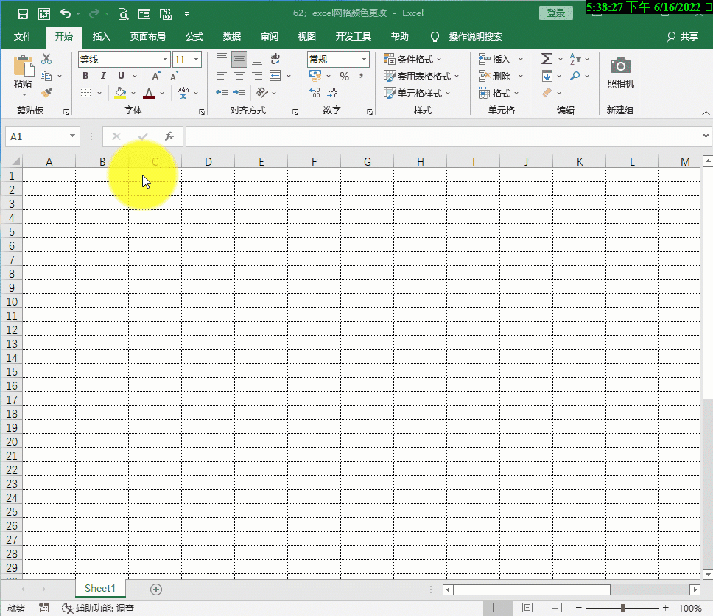Click the Clear eraser icon

[547, 93]
